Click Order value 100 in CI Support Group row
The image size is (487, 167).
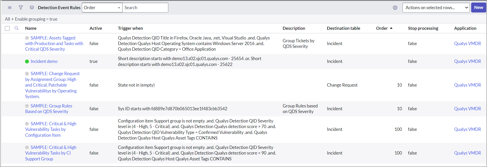coord(398,153)
